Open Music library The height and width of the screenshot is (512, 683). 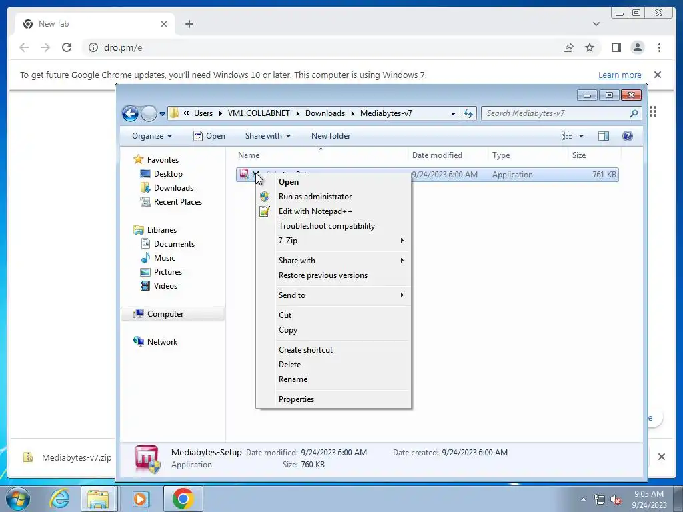164,258
